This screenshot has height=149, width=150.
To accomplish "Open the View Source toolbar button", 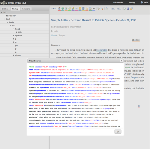I will pos(113,9).
